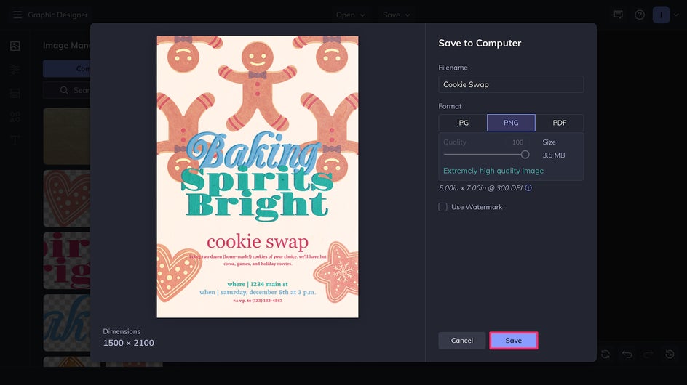687x385 pixels.
Task: Open the hamburger menu
Action: (x=17, y=15)
